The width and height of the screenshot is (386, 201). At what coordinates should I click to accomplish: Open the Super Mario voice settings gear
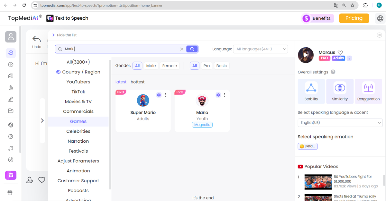[x=159, y=95]
